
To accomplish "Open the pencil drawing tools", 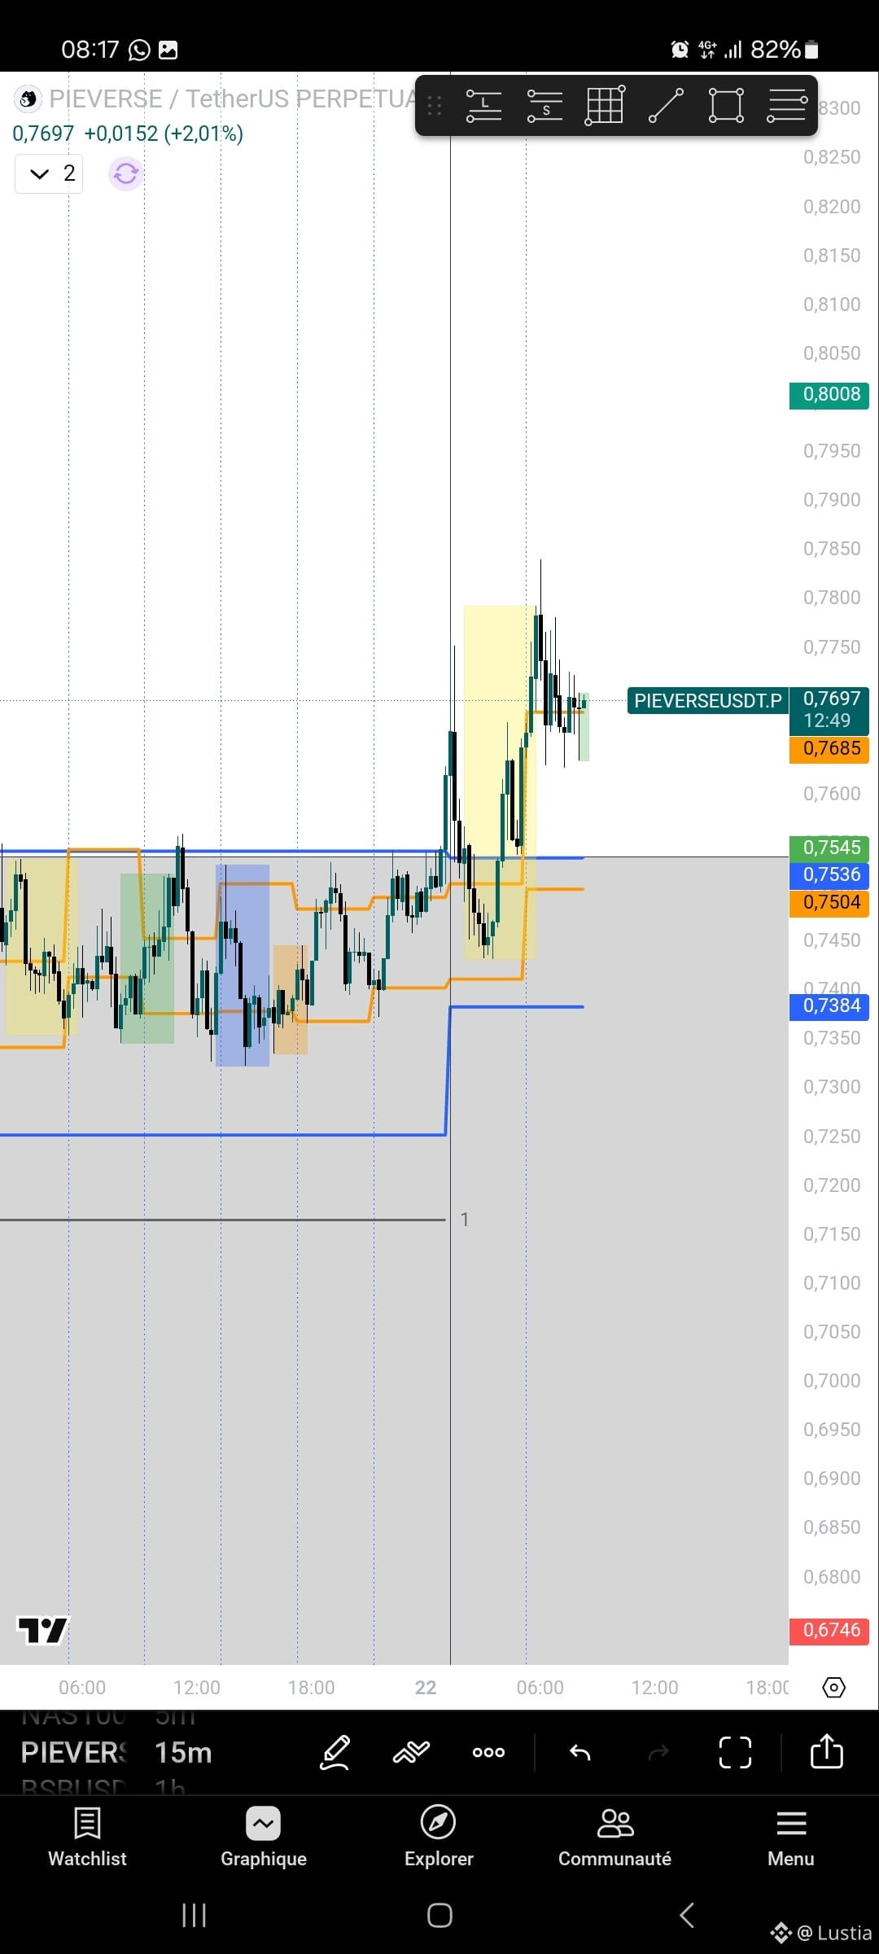I will (335, 1752).
